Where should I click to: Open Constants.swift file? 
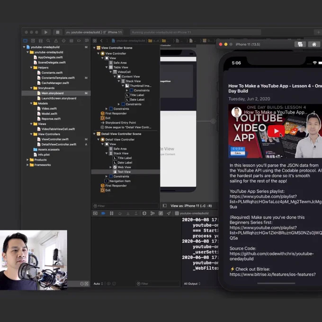pyautogui.click(x=52, y=73)
